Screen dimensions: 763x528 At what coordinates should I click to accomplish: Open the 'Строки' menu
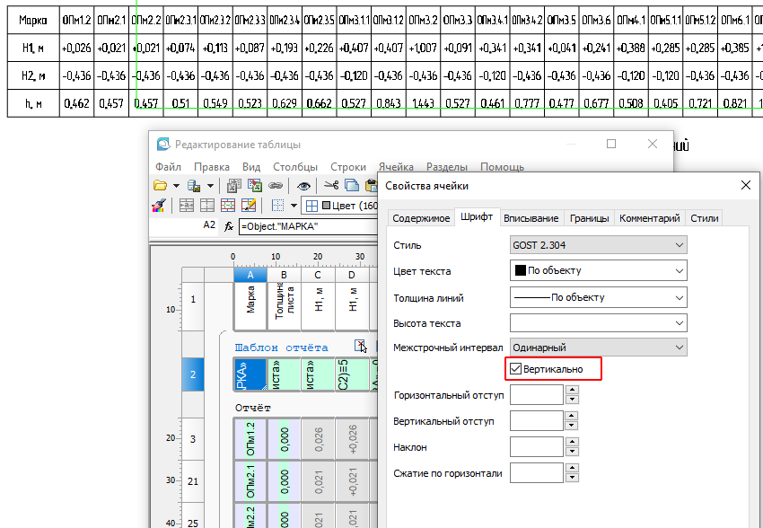point(348,167)
